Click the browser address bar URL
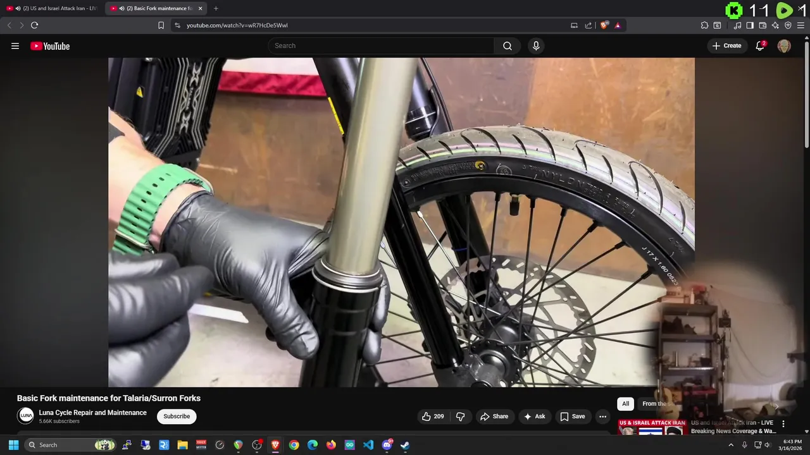Viewport: 810px width, 455px height. (237, 25)
